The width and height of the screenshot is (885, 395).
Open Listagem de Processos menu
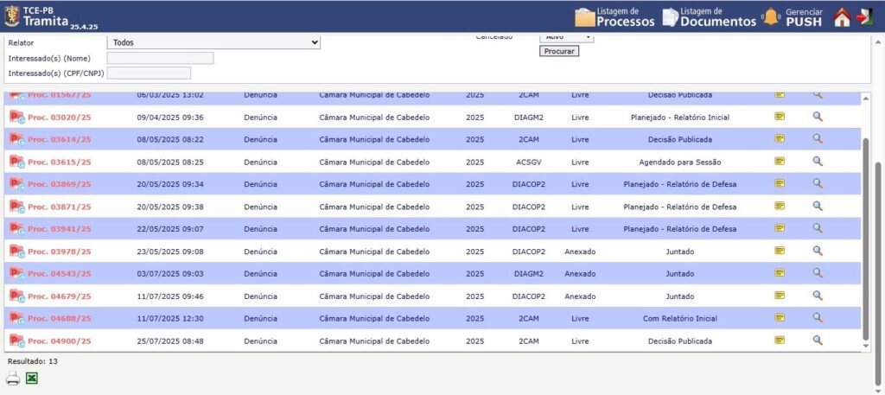614,16
